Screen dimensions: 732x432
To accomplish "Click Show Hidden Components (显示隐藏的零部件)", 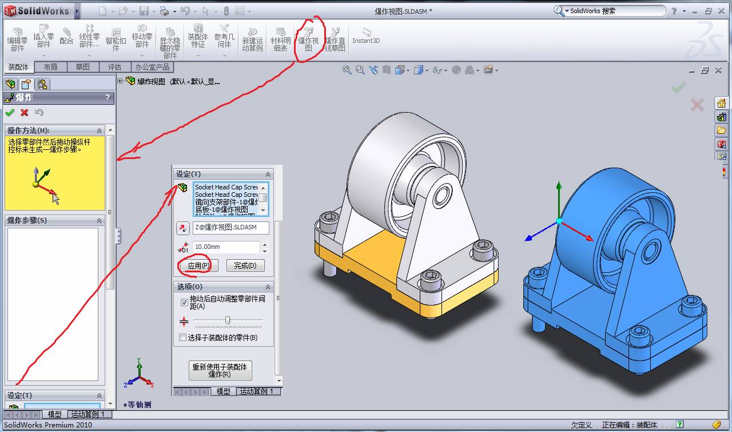I will [170, 43].
